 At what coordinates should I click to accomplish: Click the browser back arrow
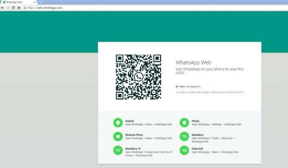2,8
